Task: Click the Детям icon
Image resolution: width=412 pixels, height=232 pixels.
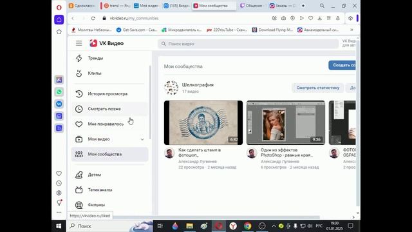Action: (79, 175)
